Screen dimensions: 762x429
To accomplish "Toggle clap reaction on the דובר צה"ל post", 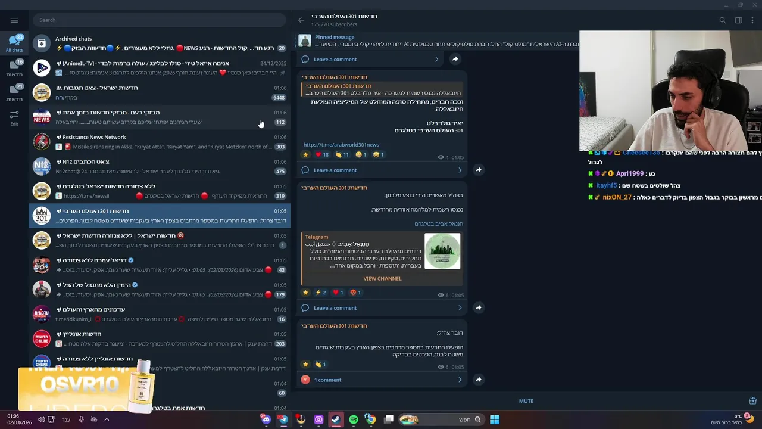I will 320,364.
